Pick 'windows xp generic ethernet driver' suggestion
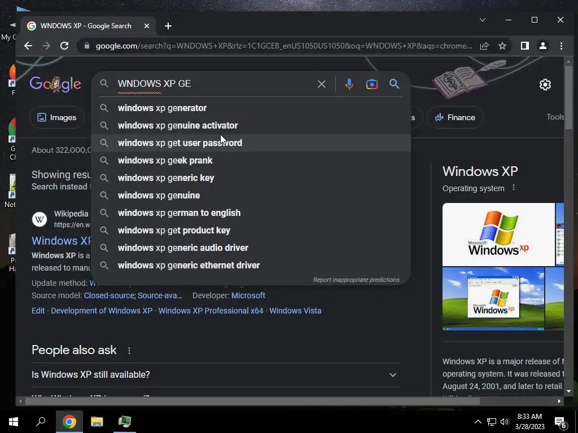 251,266
